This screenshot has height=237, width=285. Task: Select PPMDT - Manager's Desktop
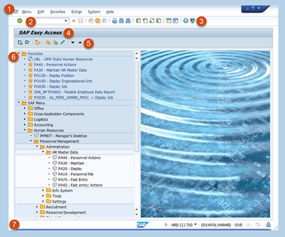(63, 136)
